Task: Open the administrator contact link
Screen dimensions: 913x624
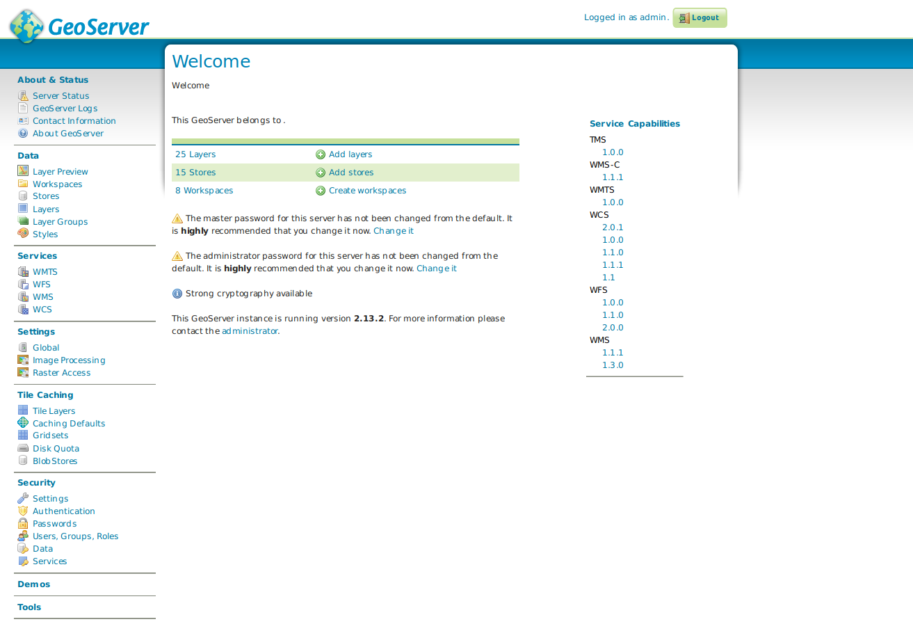Action: coord(250,331)
